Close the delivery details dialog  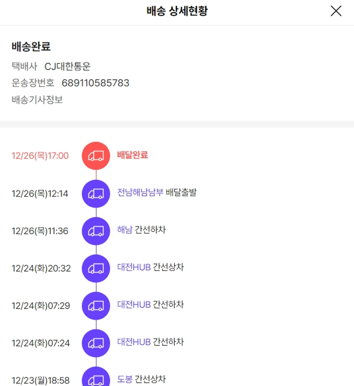[336, 11]
